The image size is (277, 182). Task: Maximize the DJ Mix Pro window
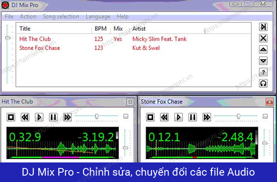click(247, 3)
